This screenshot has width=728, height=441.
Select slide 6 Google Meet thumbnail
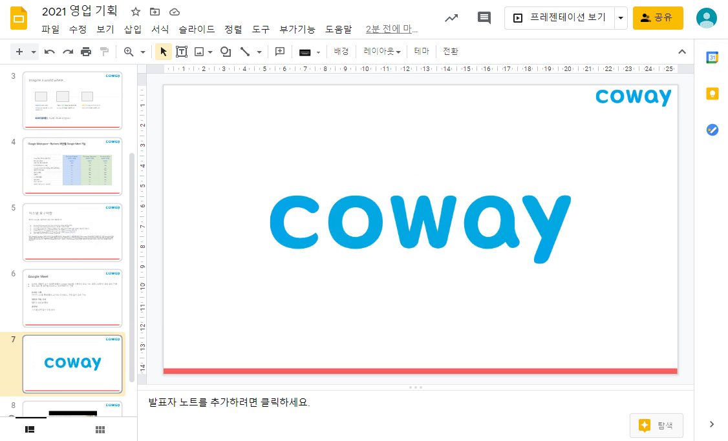(72, 298)
